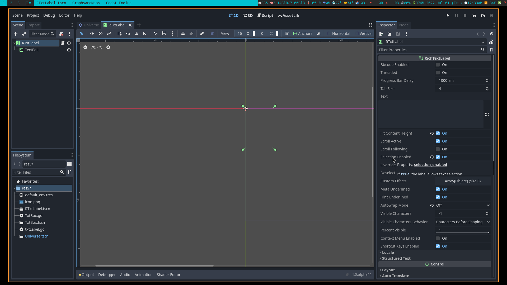This screenshot has height=285, width=507.
Task: Open the skeleton bone options icon
Action: tap(202, 34)
